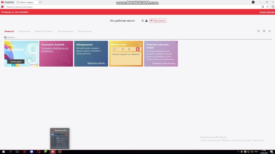
Task: Switch to list view layout
Action: tap(269, 31)
